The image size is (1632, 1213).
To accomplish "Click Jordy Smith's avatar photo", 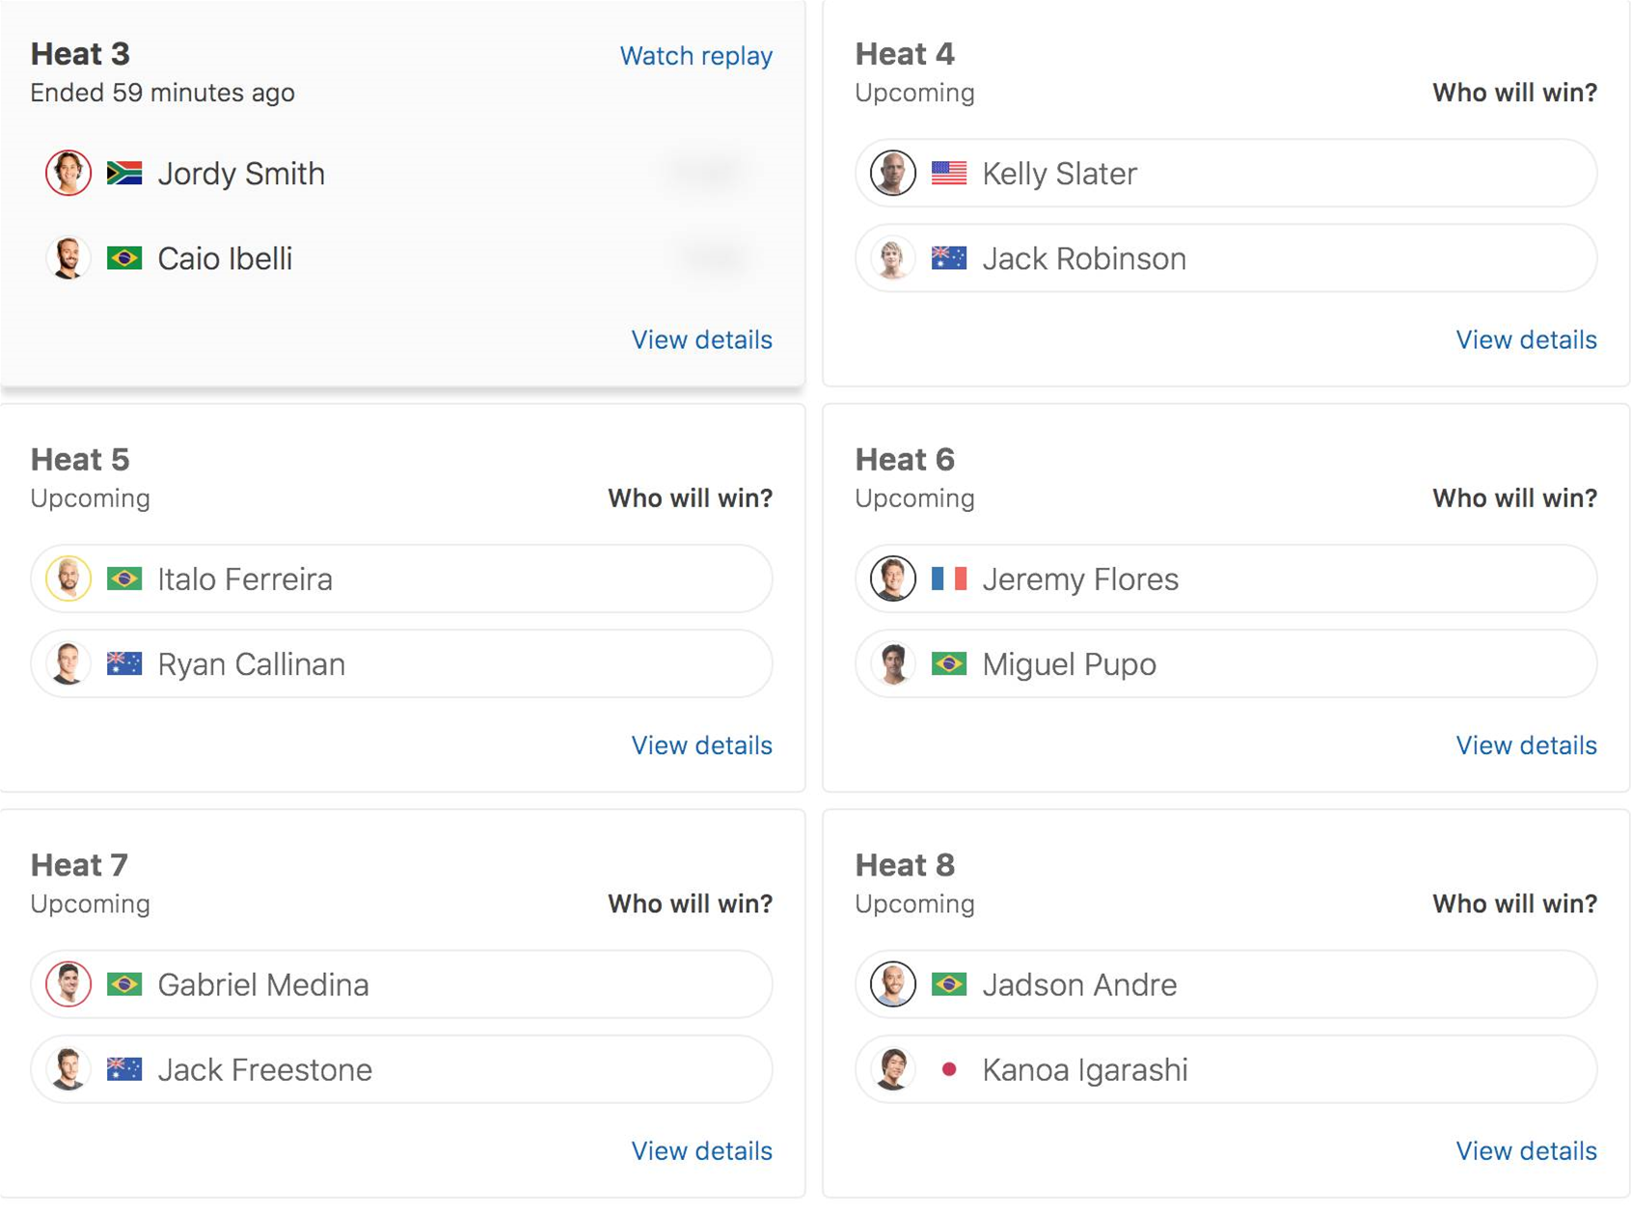I will (x=68, y=174).
